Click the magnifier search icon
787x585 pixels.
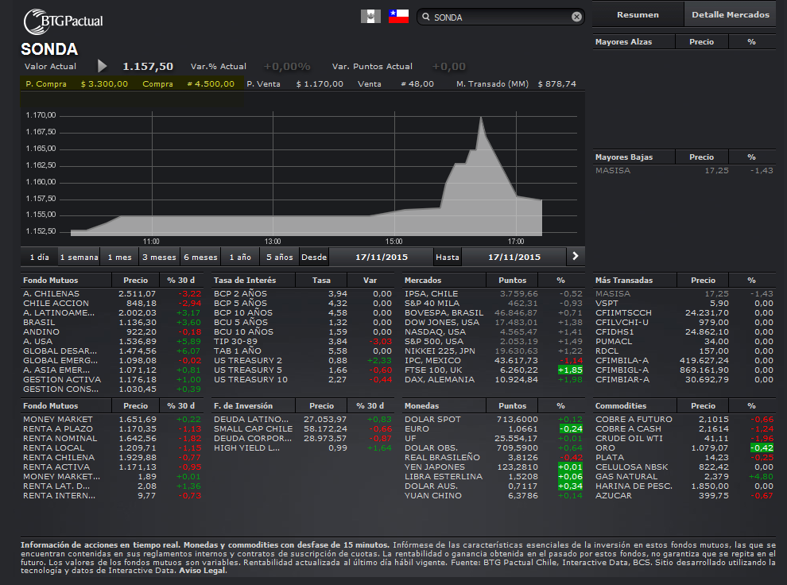point(426,17)
